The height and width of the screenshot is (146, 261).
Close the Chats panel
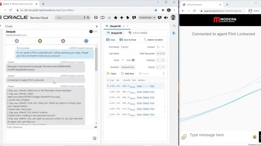point(97,26)
